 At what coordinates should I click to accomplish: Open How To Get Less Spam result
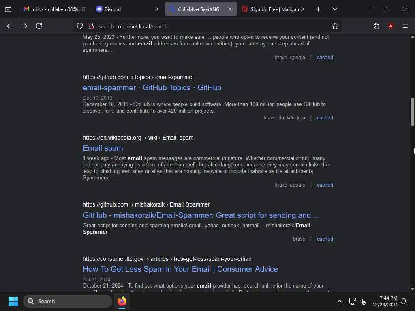[180, 269]
